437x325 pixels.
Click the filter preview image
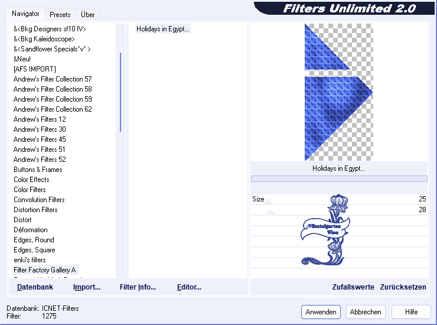pyautogui.click(x=338, y=92)
